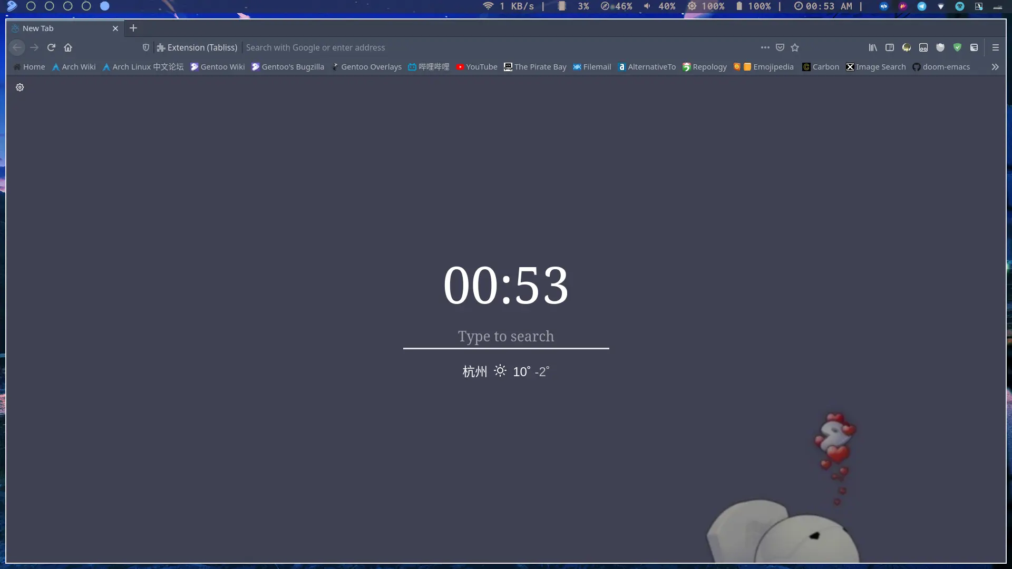
Task: Open a new tab with plus button
Action: pyautogui.click(x=133, y=28)
